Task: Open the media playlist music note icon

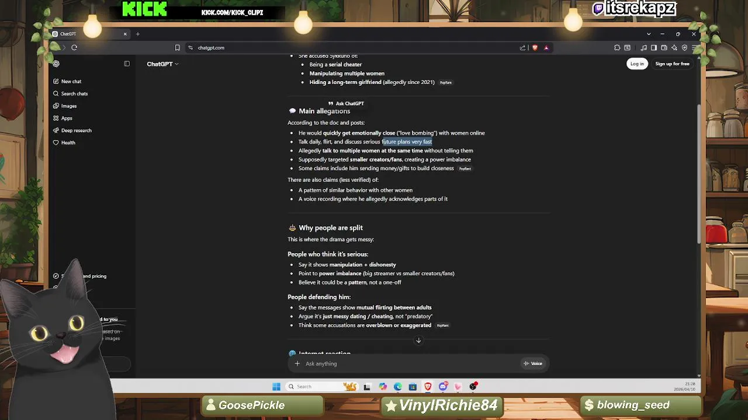Action: [x=644, y=48]
